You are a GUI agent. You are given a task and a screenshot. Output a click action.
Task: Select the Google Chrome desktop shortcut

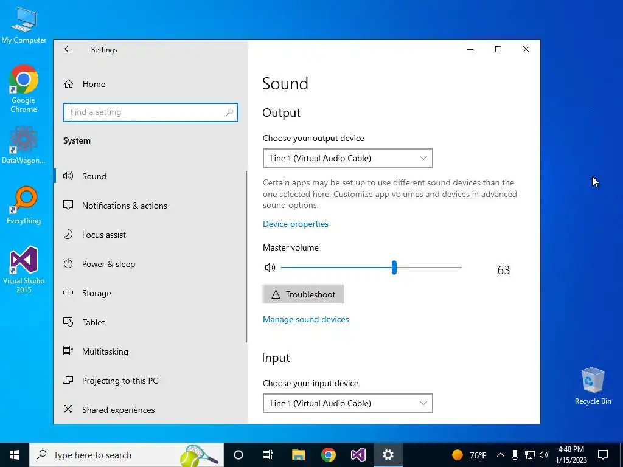tap(24, 89)
